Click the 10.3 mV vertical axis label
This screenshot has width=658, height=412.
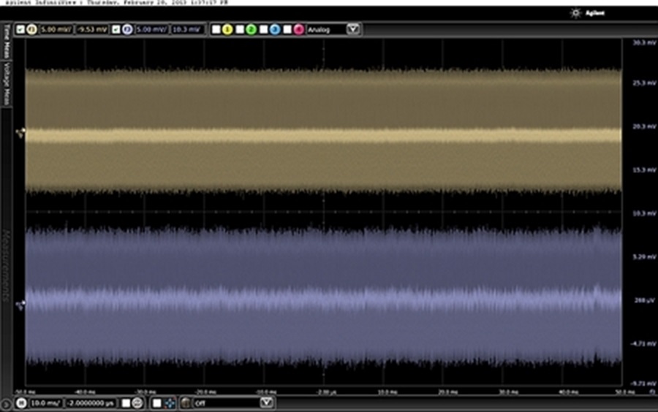click(x=644, y=213)
